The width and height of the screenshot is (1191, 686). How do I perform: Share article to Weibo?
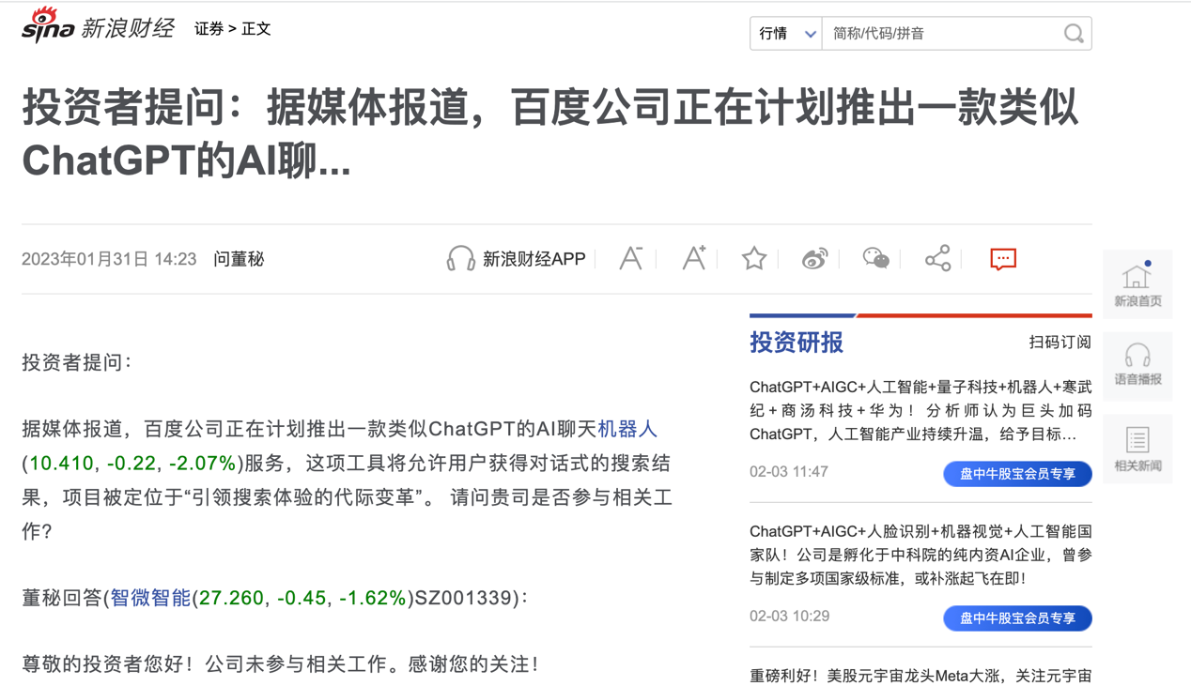click(x=814, y=258)
